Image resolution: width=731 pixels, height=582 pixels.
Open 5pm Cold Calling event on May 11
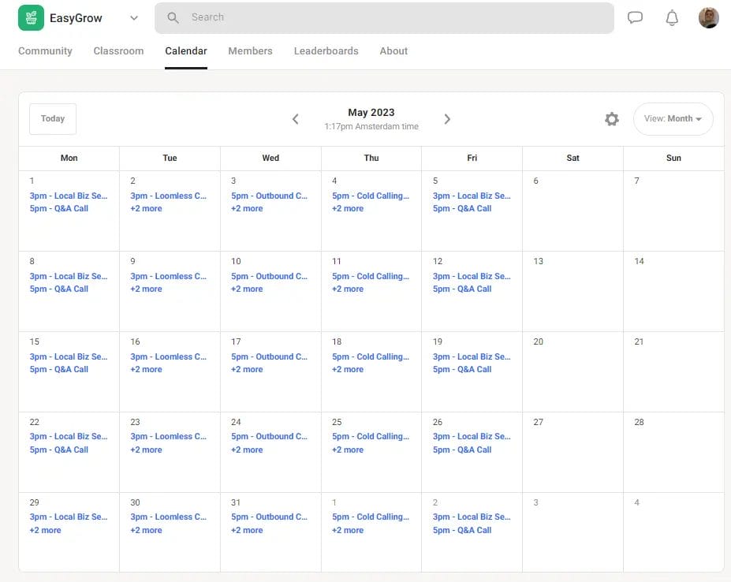click(370, 276)
